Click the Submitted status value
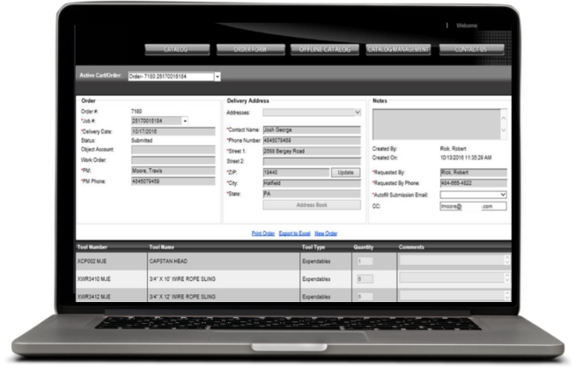Viewport: 575px width, 369px height. click(142, 141)
